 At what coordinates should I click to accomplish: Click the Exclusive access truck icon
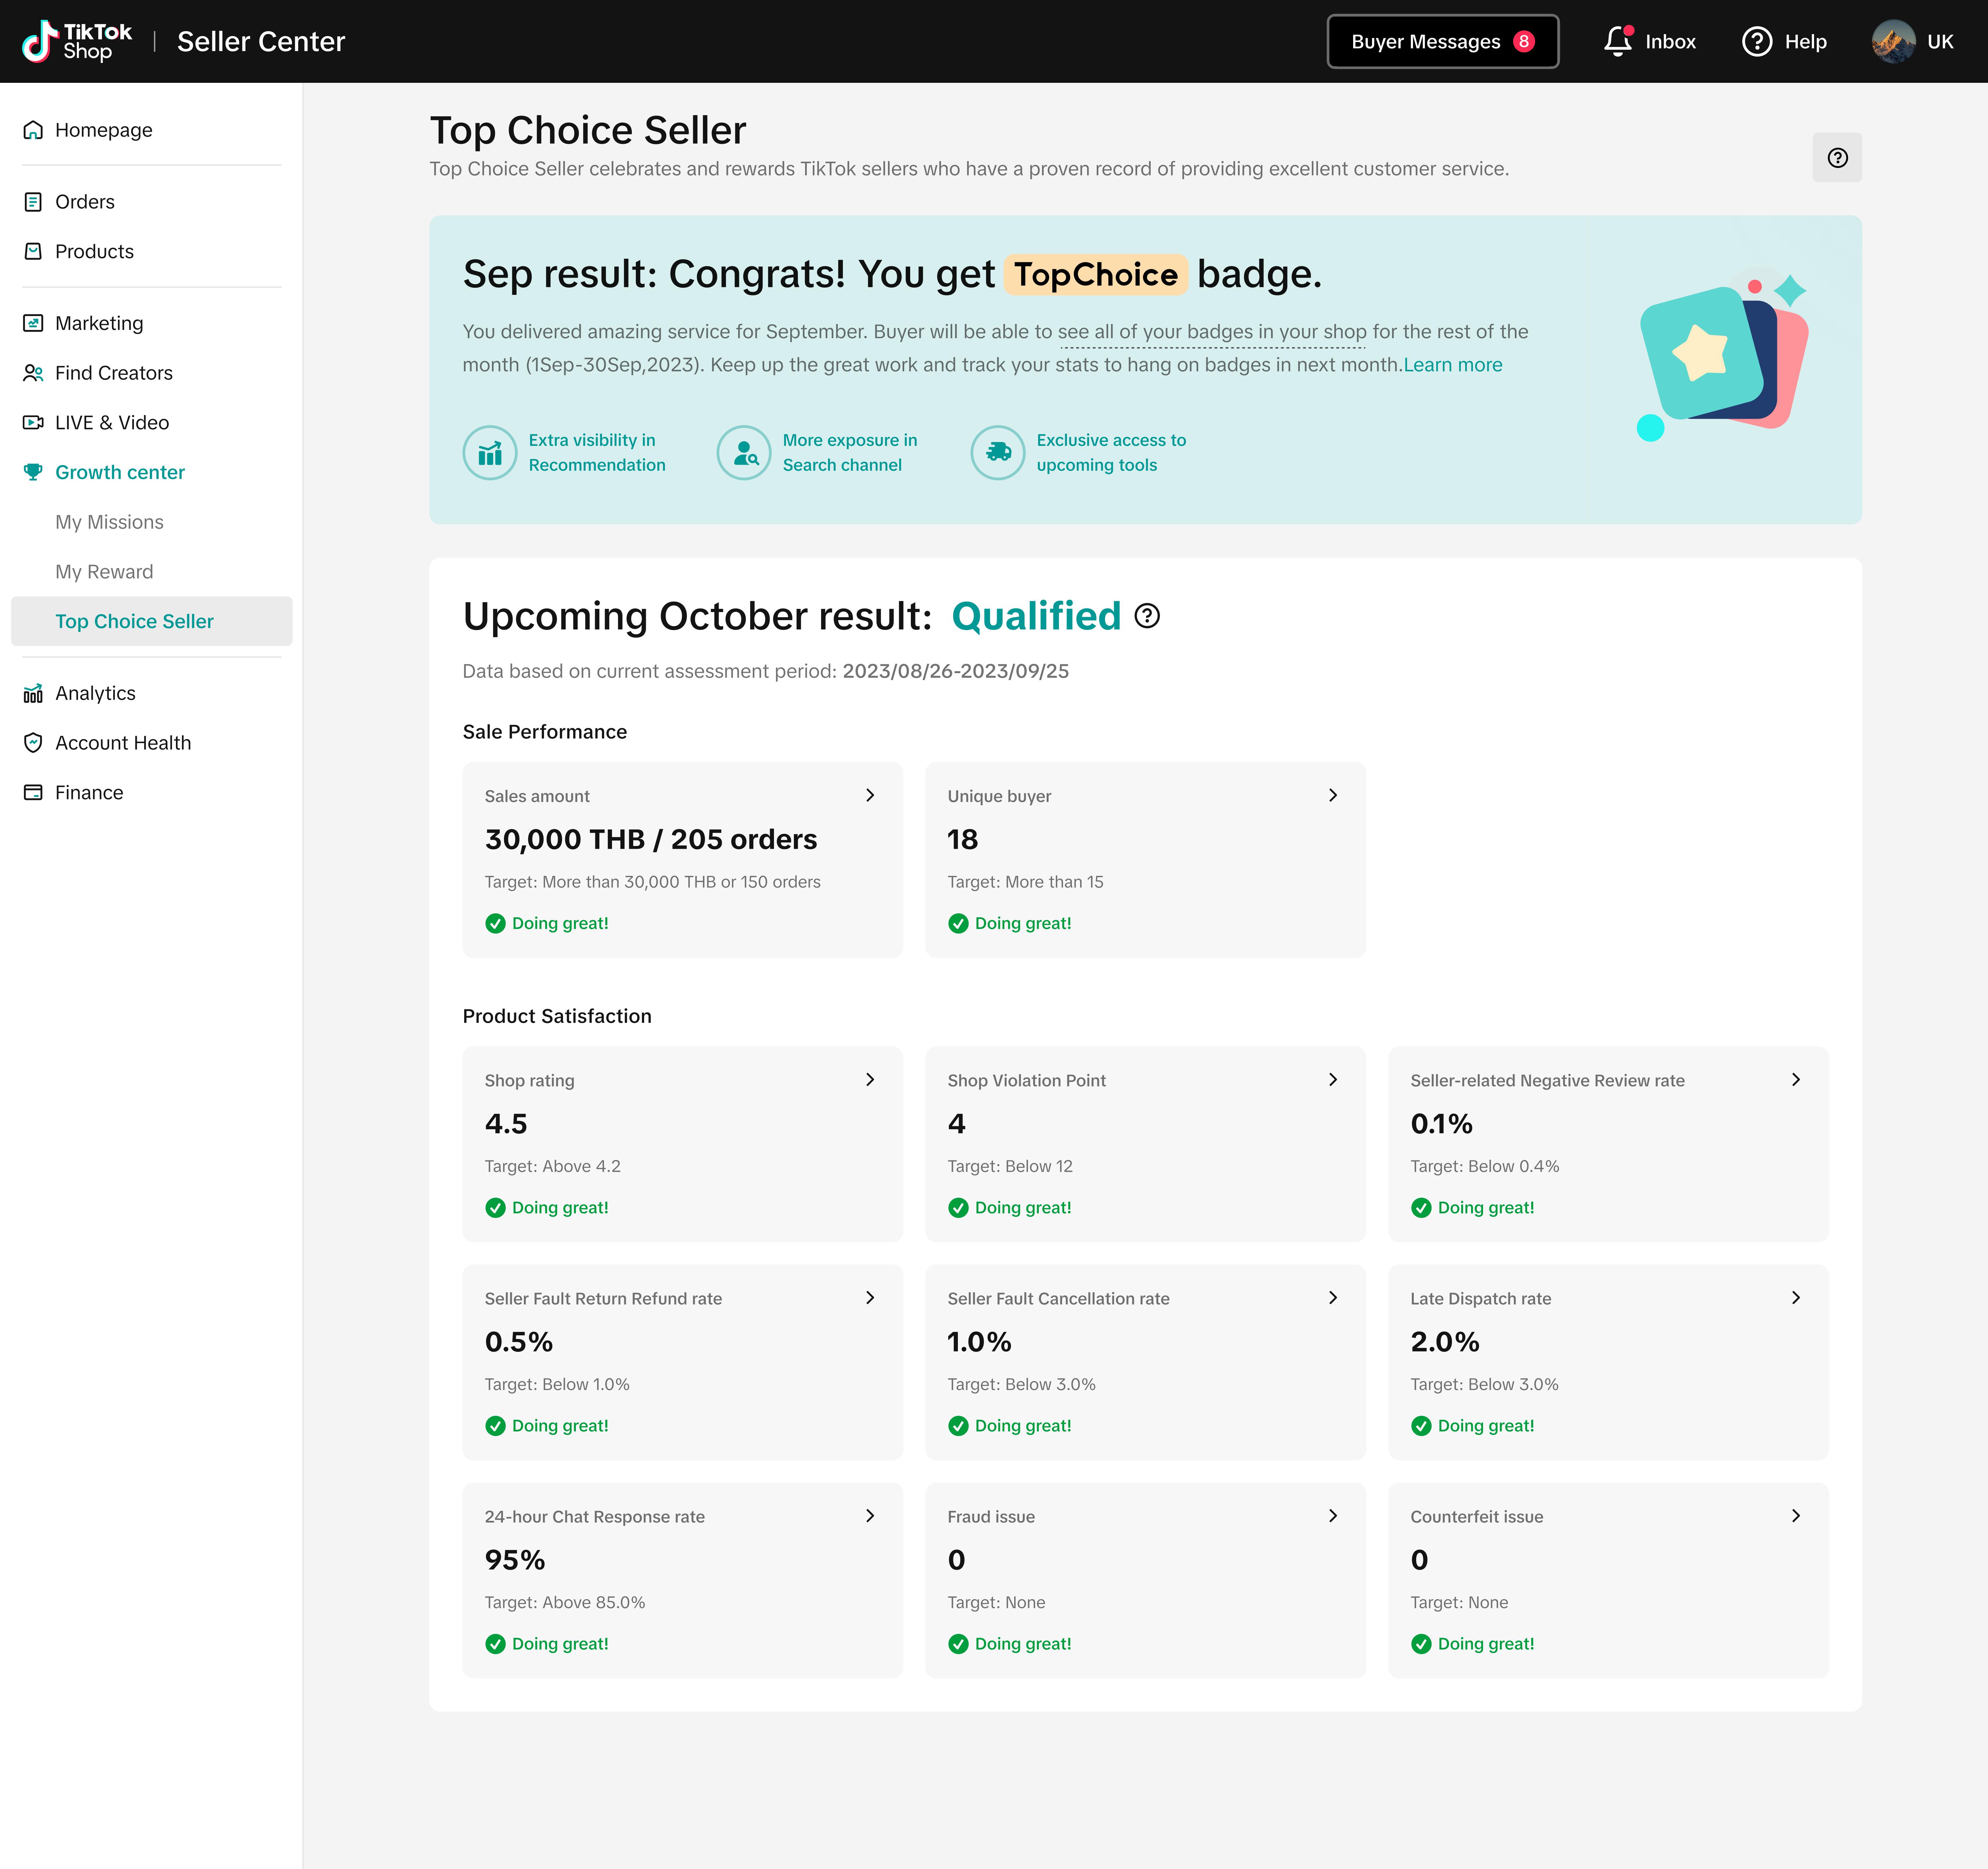click(x=998, y=453)
